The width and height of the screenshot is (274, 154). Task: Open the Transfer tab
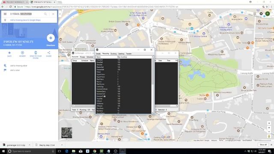129,54
